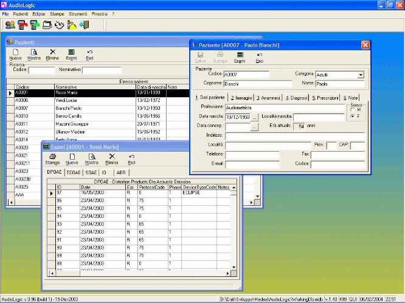This screenshot has width=405, height=303.
Task: Switch to the 2. Immagini tab
Action: pos(241,98)
